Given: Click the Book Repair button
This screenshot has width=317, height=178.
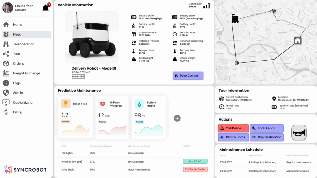Looking at the screenshot, I should [266, 128].
